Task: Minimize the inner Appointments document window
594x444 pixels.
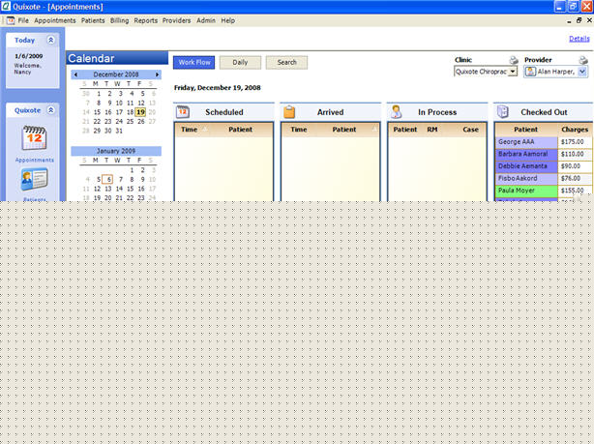Action: [x=569, y=21]
